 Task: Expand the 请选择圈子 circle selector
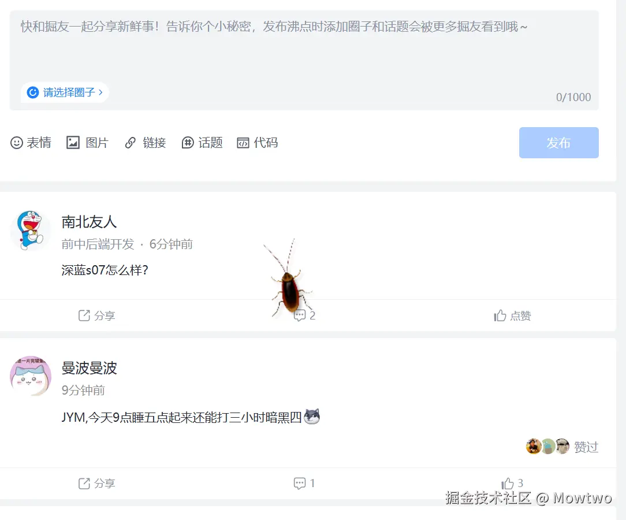tap(65, 92)
